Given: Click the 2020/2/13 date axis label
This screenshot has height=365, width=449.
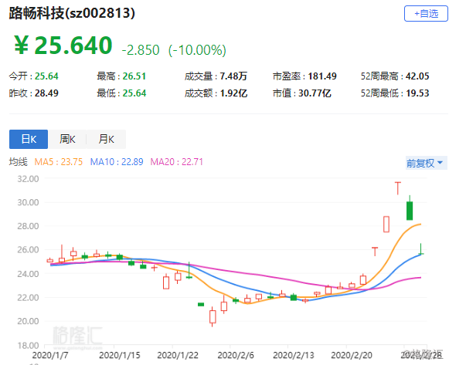Looking at the screenshot, I should 294,355.
